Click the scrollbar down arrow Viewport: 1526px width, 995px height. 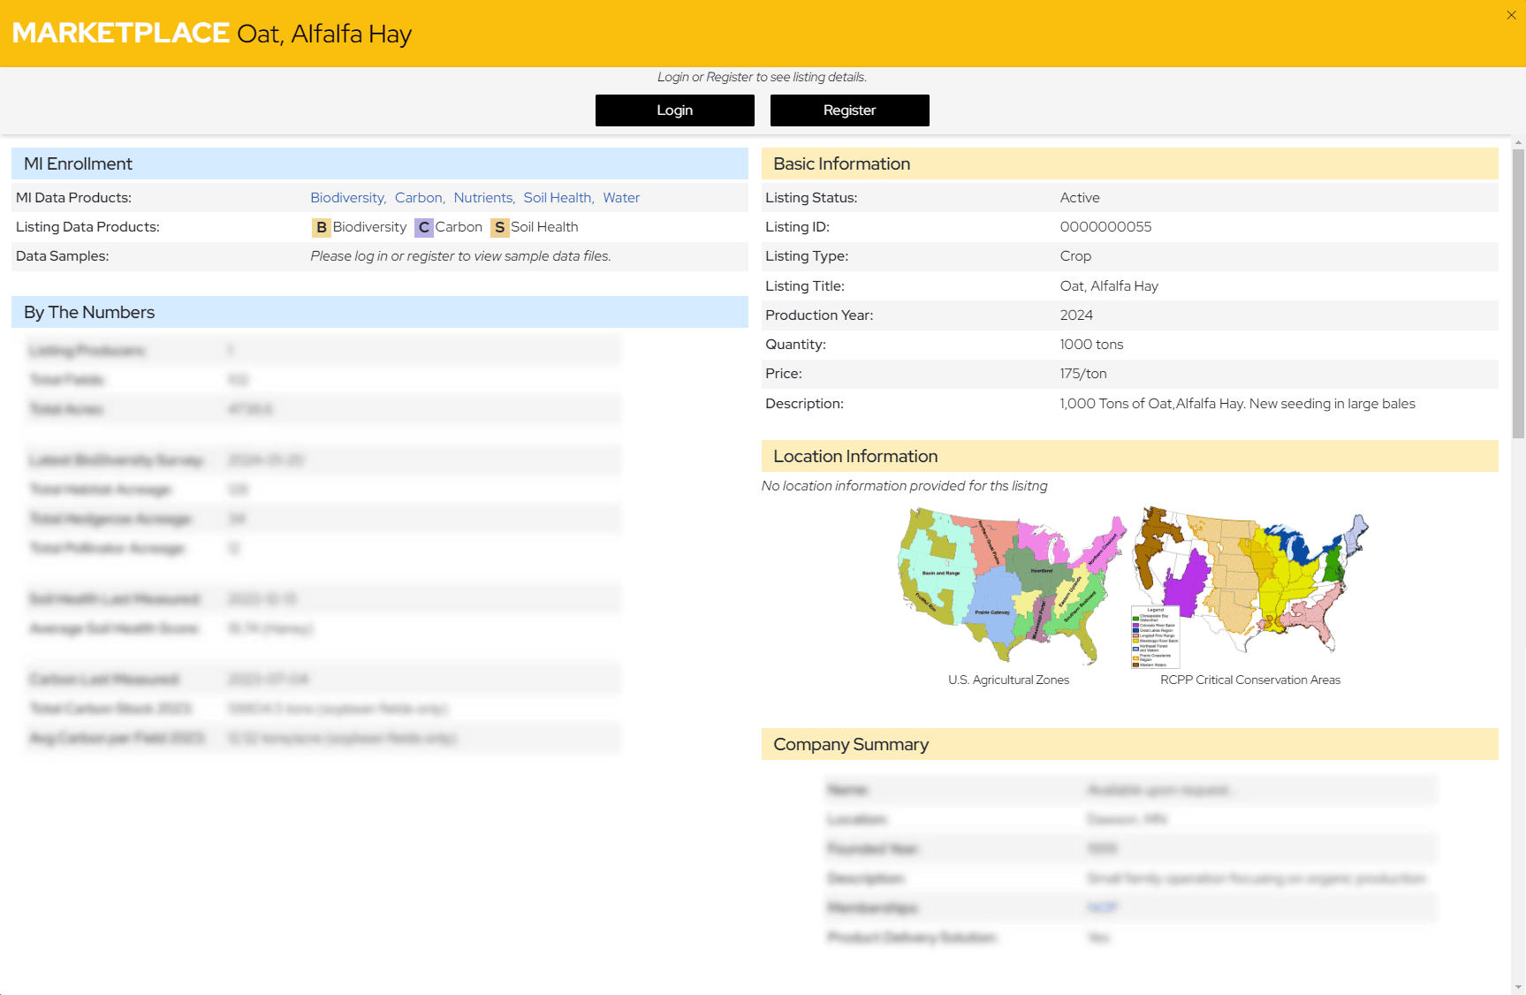point(1518,987)
